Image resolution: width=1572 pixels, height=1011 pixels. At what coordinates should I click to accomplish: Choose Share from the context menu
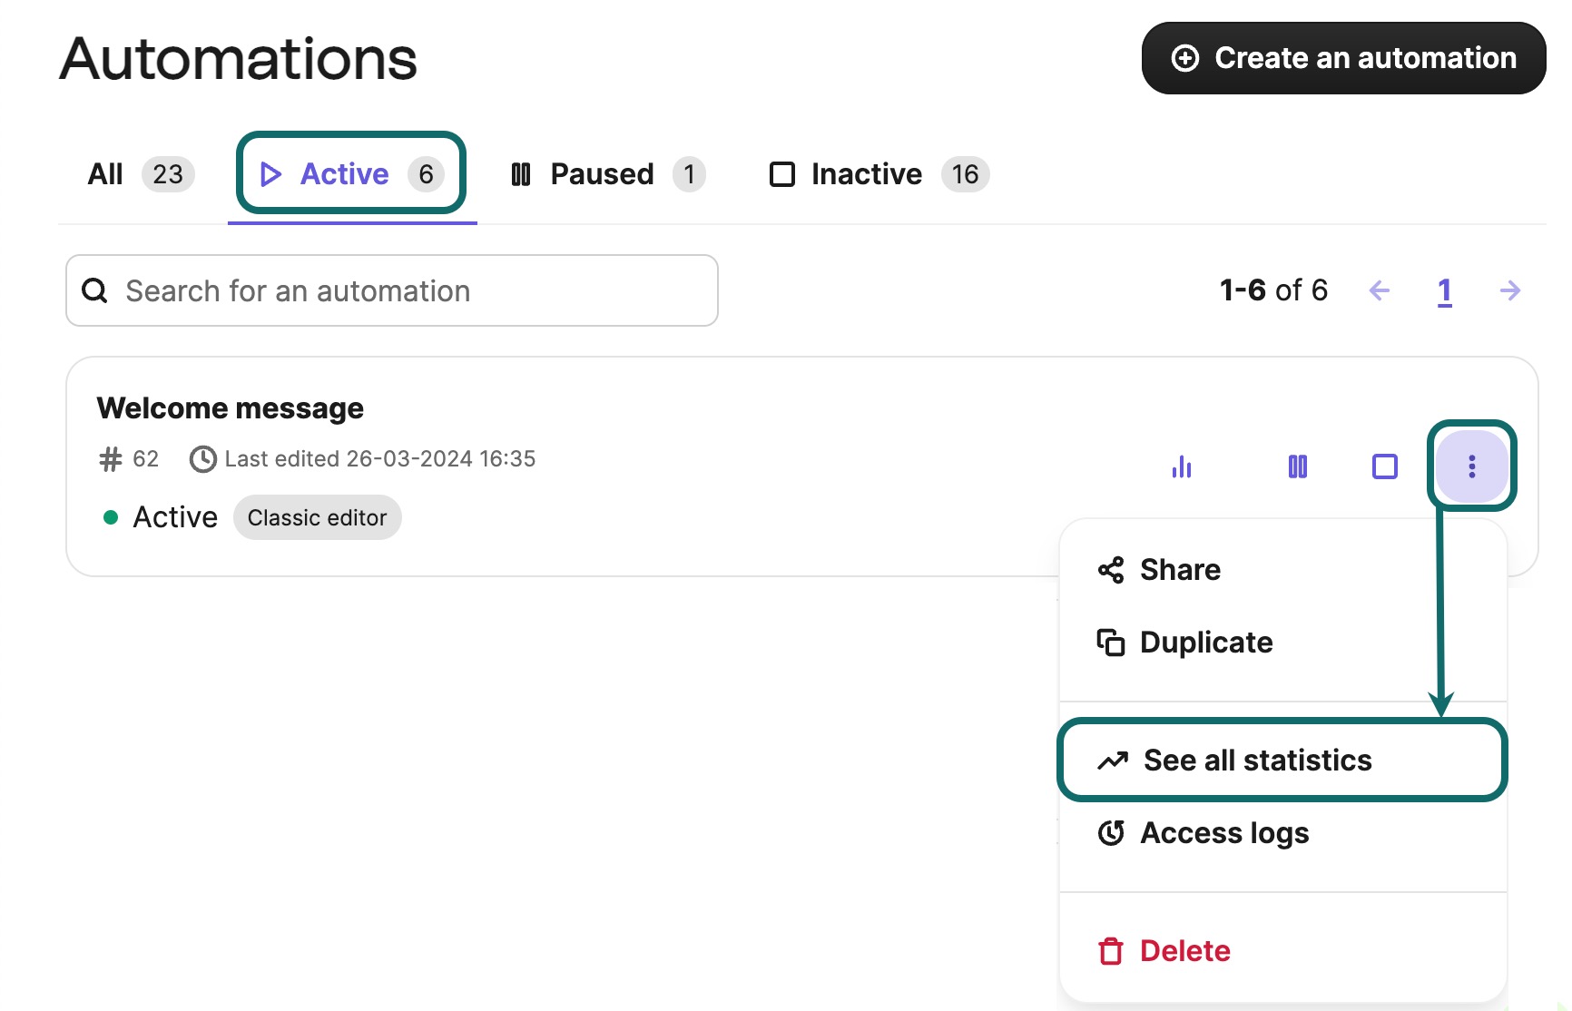[x=1282, y=570]
